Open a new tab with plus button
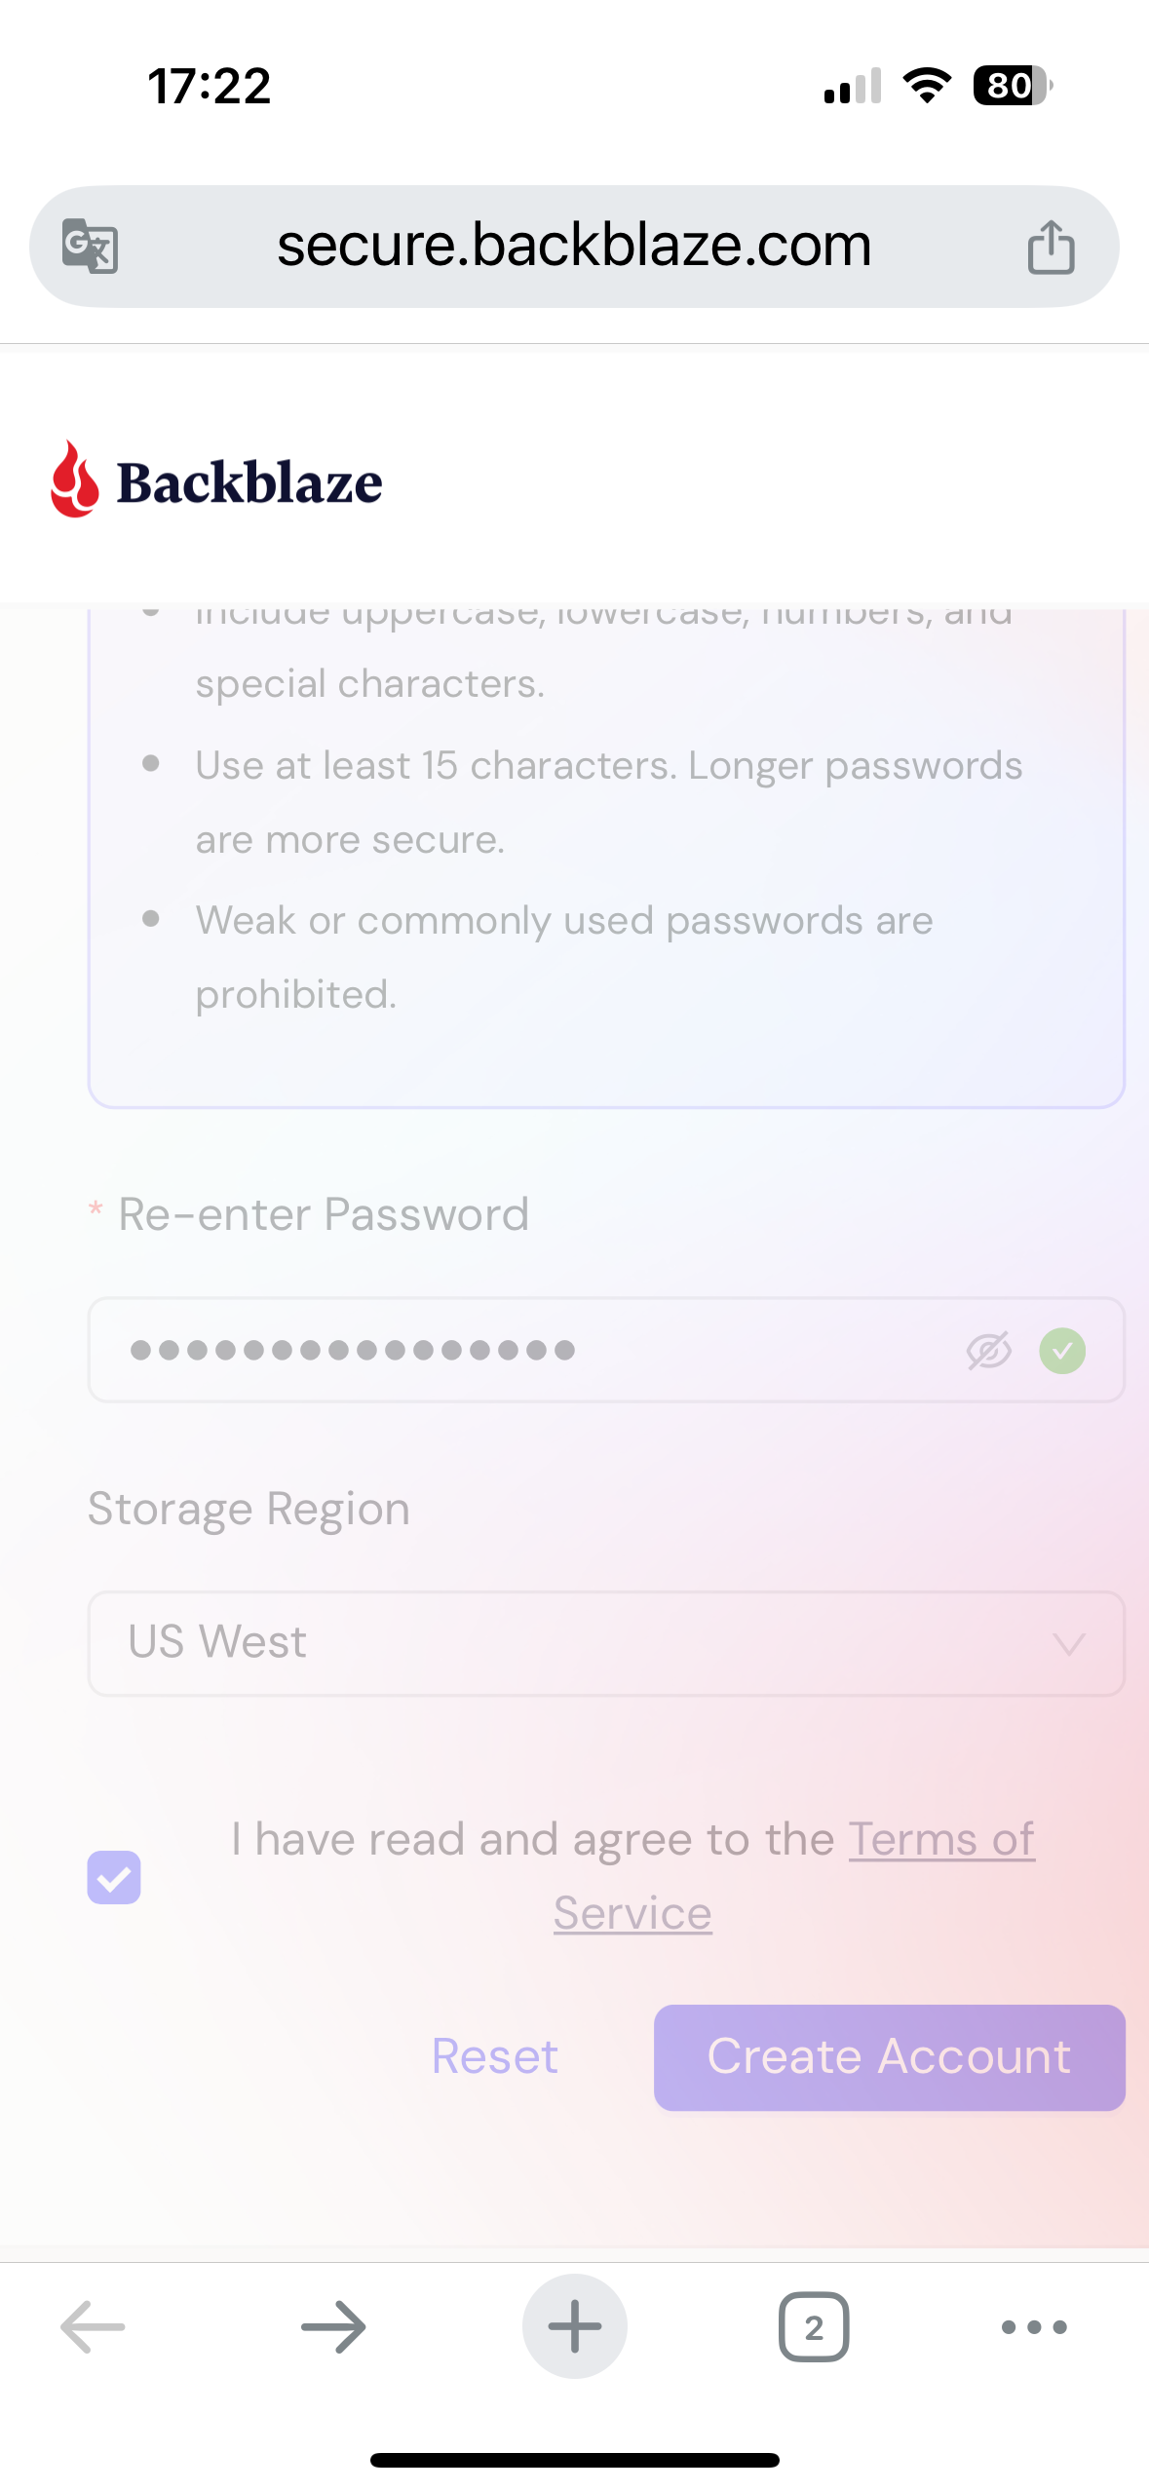This screenshot has width=1149, height=2491. pos(574,2326)
